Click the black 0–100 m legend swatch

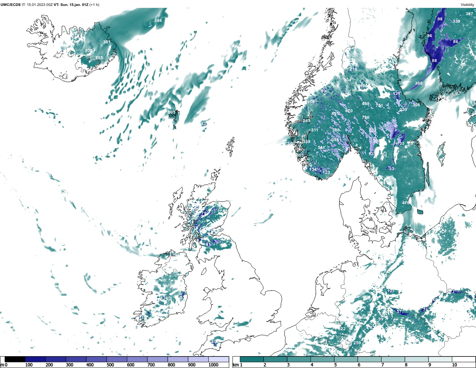point(15,359)
